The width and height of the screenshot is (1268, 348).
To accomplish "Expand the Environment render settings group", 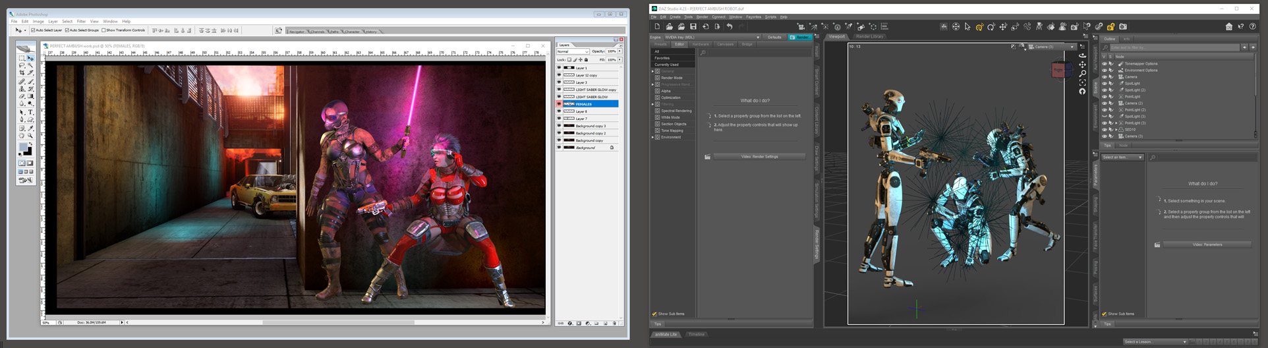I will (653, 137).
